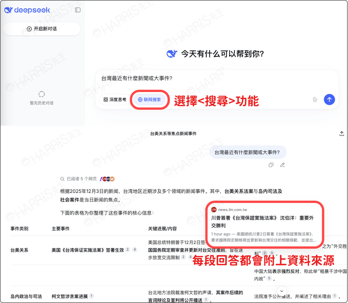Enable 联网搜索 web search mode
Viewport: 348px width, 303px height.
(x=150, y=100)
